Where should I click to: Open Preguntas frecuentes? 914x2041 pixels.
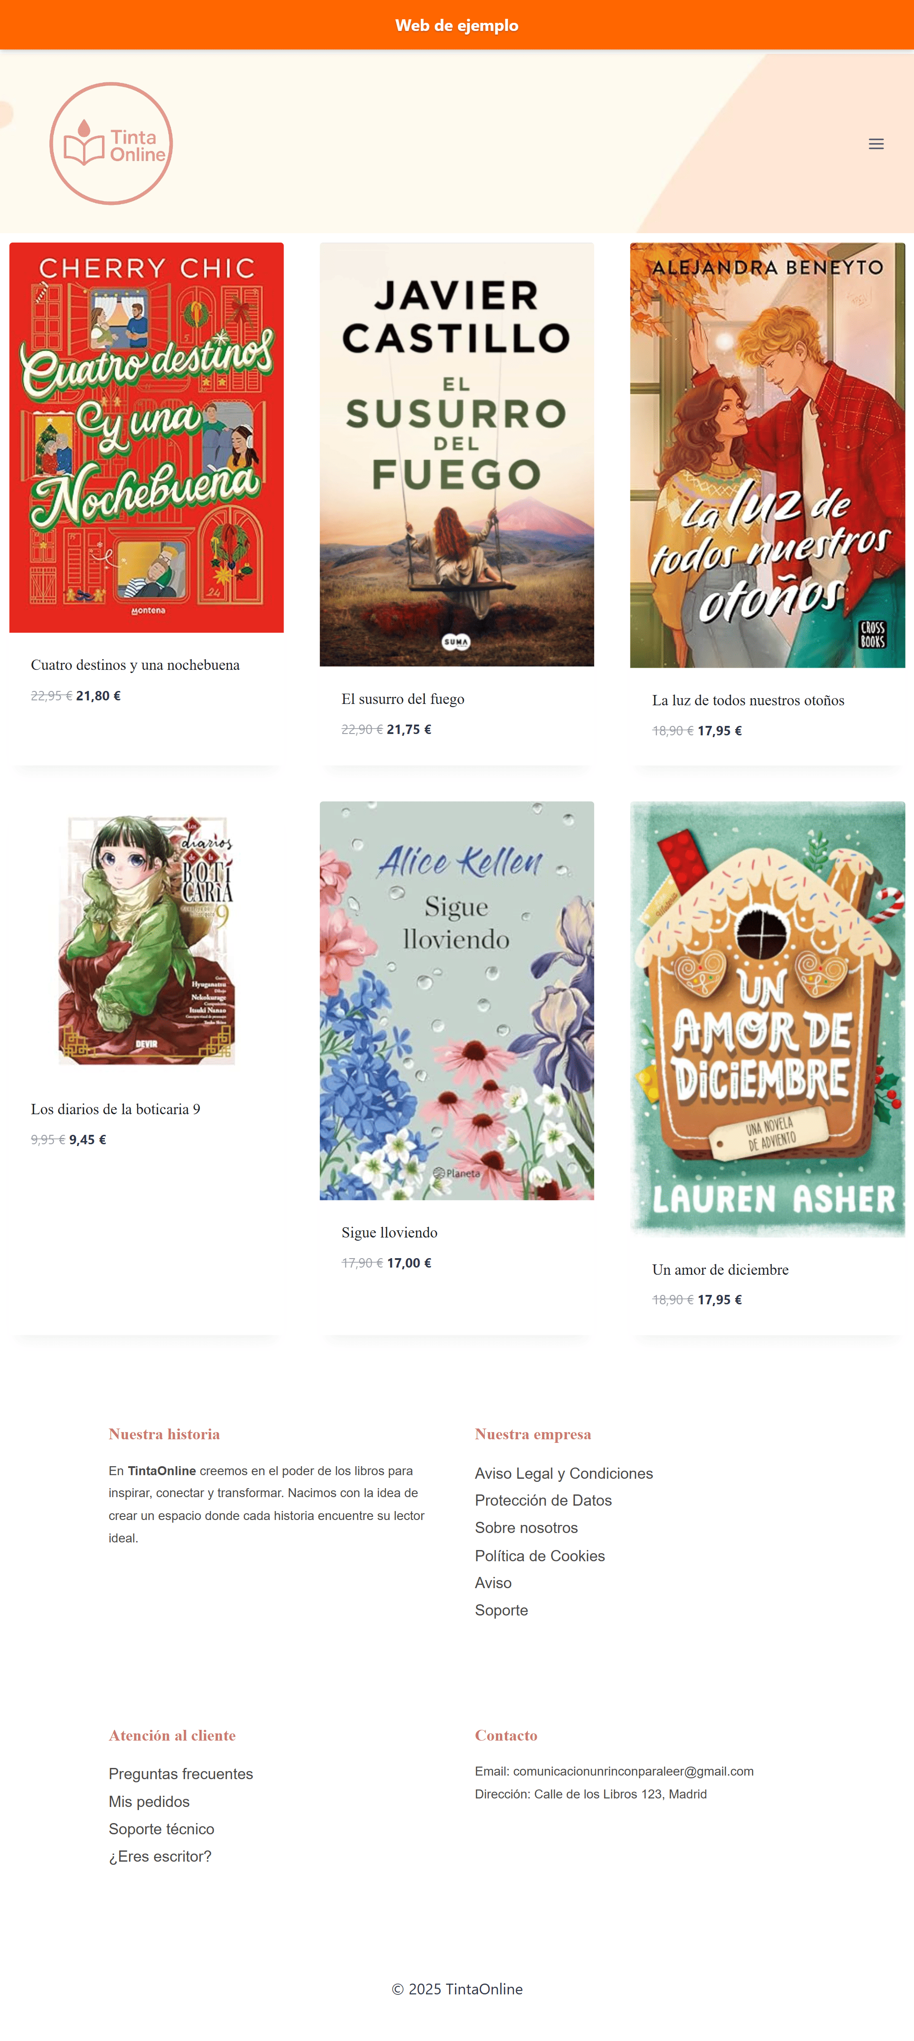point(181,1773)
